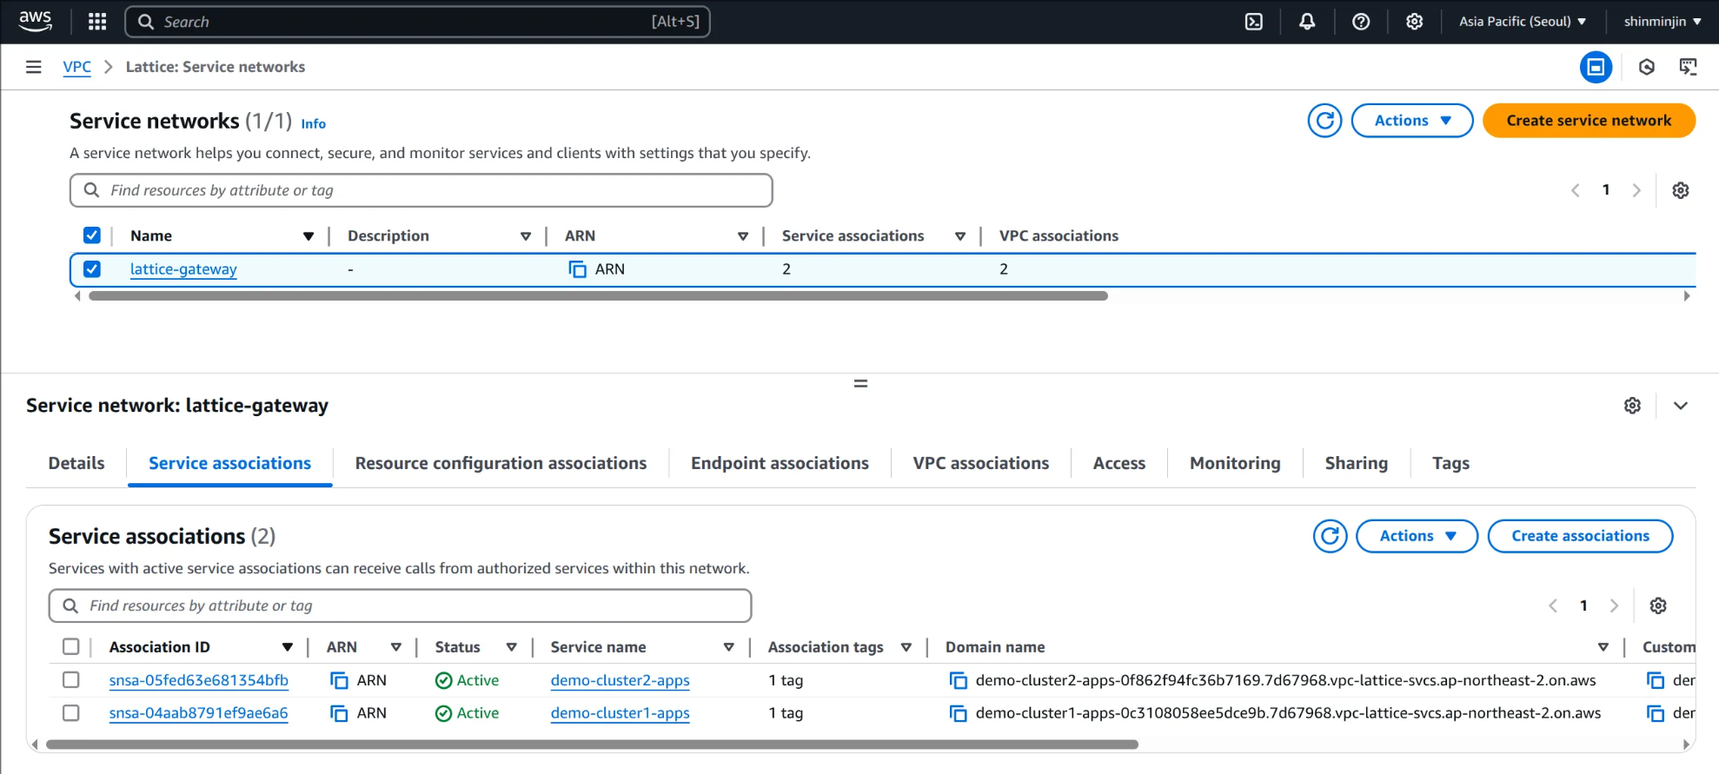Go to previous page of Service associations
The height and width of the screenshot is (774, 1719).
1553,605
